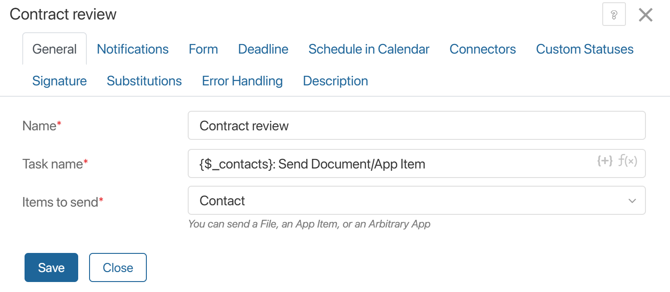Image resolution: width=670 pixels, height=292 pixels.
Task: Open the help question mark icon
Action: click(614, 15)
